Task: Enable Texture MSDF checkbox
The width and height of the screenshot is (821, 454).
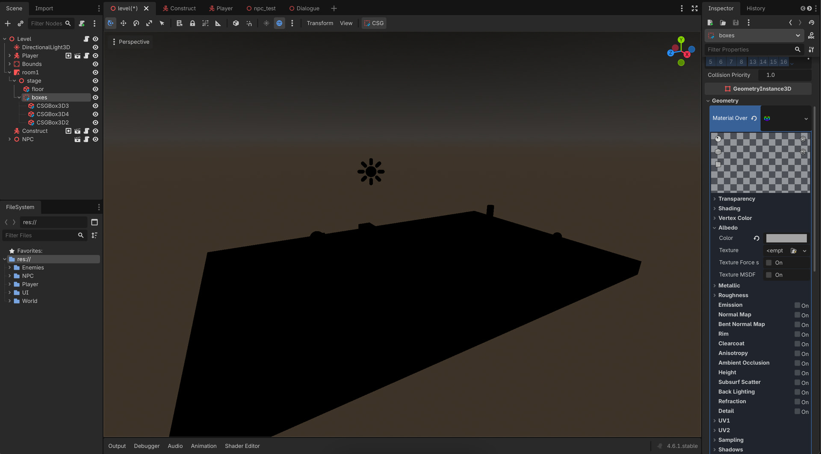Action: [769, 275]
